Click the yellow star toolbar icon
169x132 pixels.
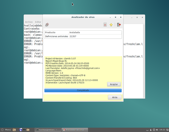pos(111,25)
